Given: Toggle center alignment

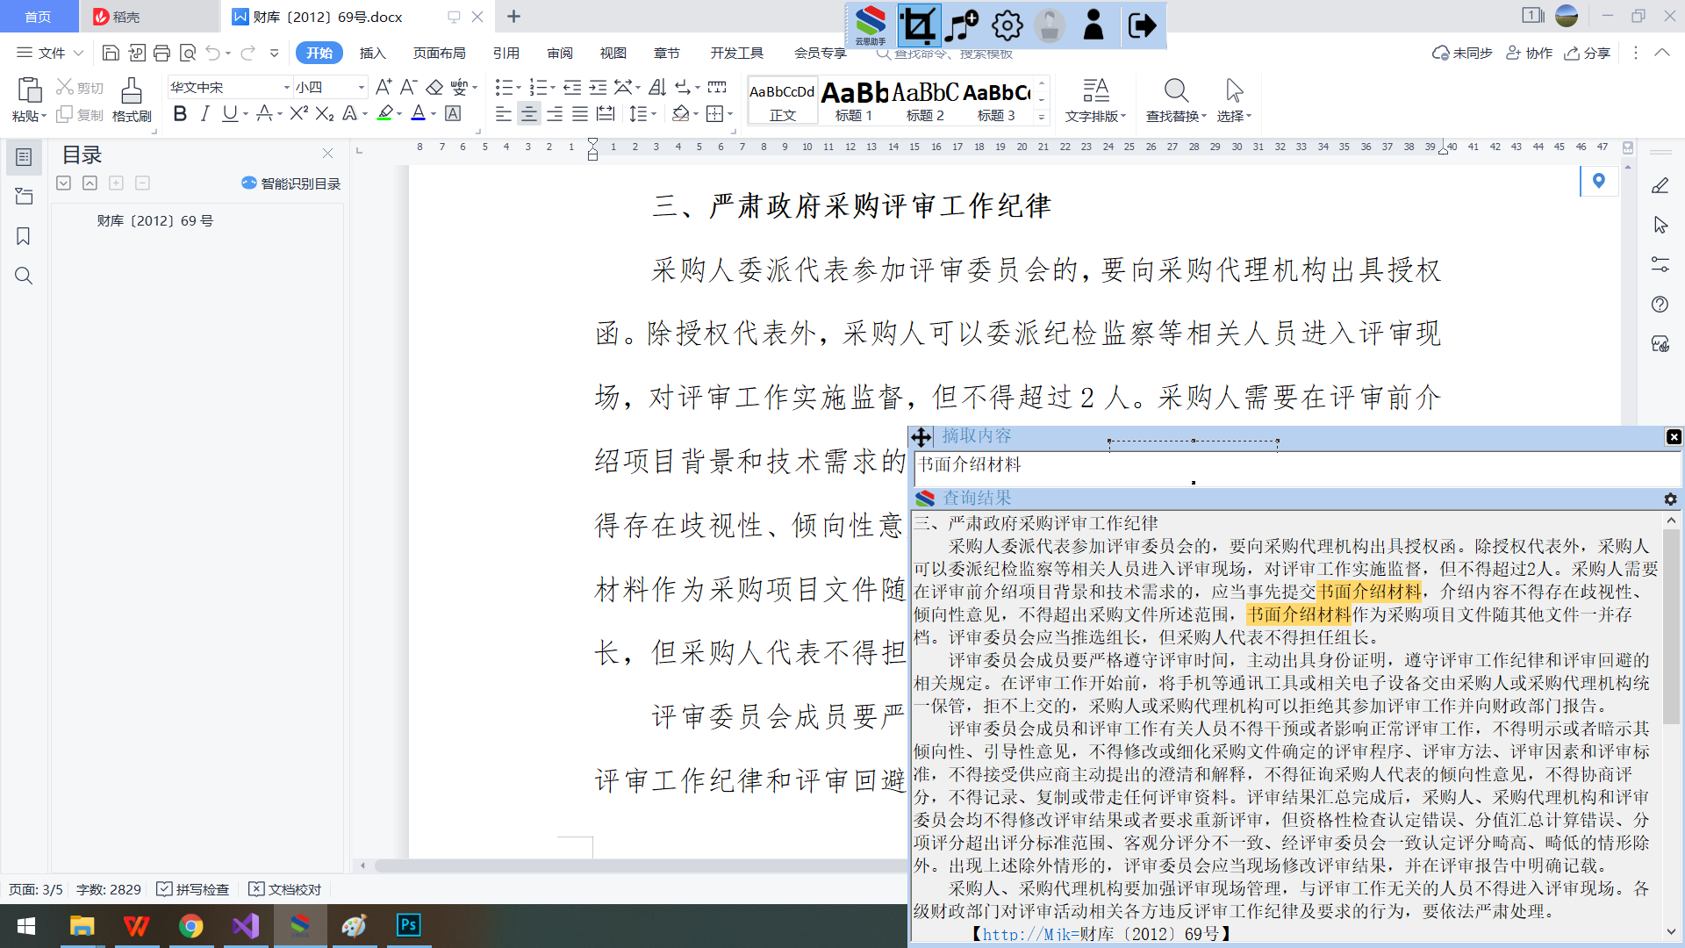Looking at the screenshot, I should [528, 113].
